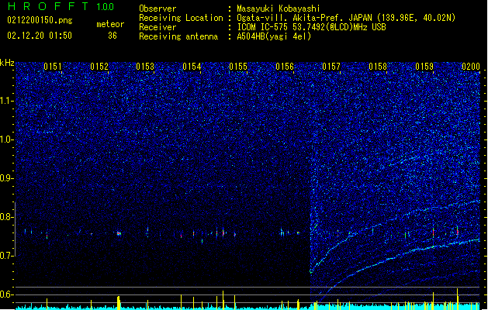Click receiver value ICOM IC-575 53.7492 MHz USB

tap(311, 27)
